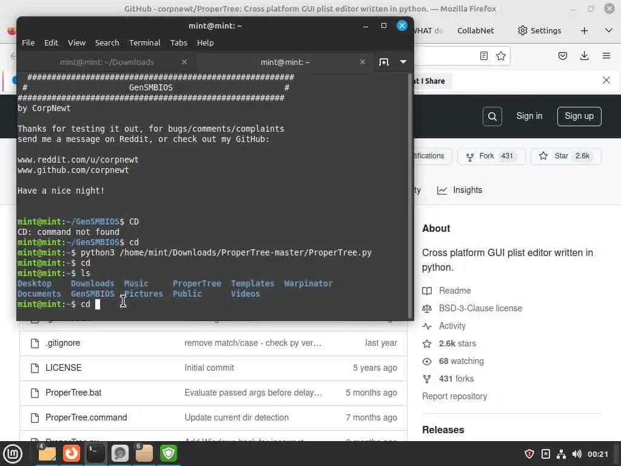This screenshot has width=621, height=466.
Task: Click the terminal vertical scrollbar
Action: pyautogui.click(x=411, y=196)
